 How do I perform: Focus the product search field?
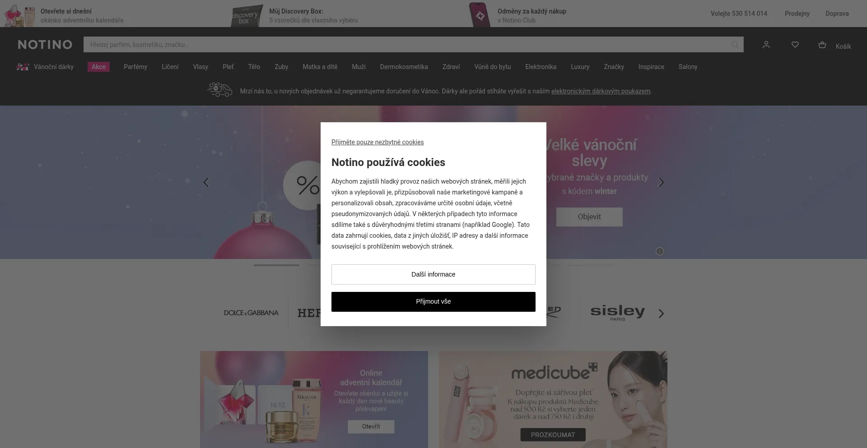click(406, 45)
